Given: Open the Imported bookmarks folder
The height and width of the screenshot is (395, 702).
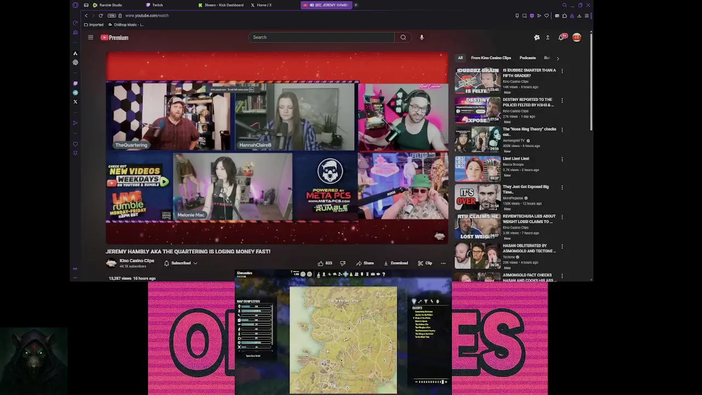Looking at the screenshot, I should (x=94, y=25).
